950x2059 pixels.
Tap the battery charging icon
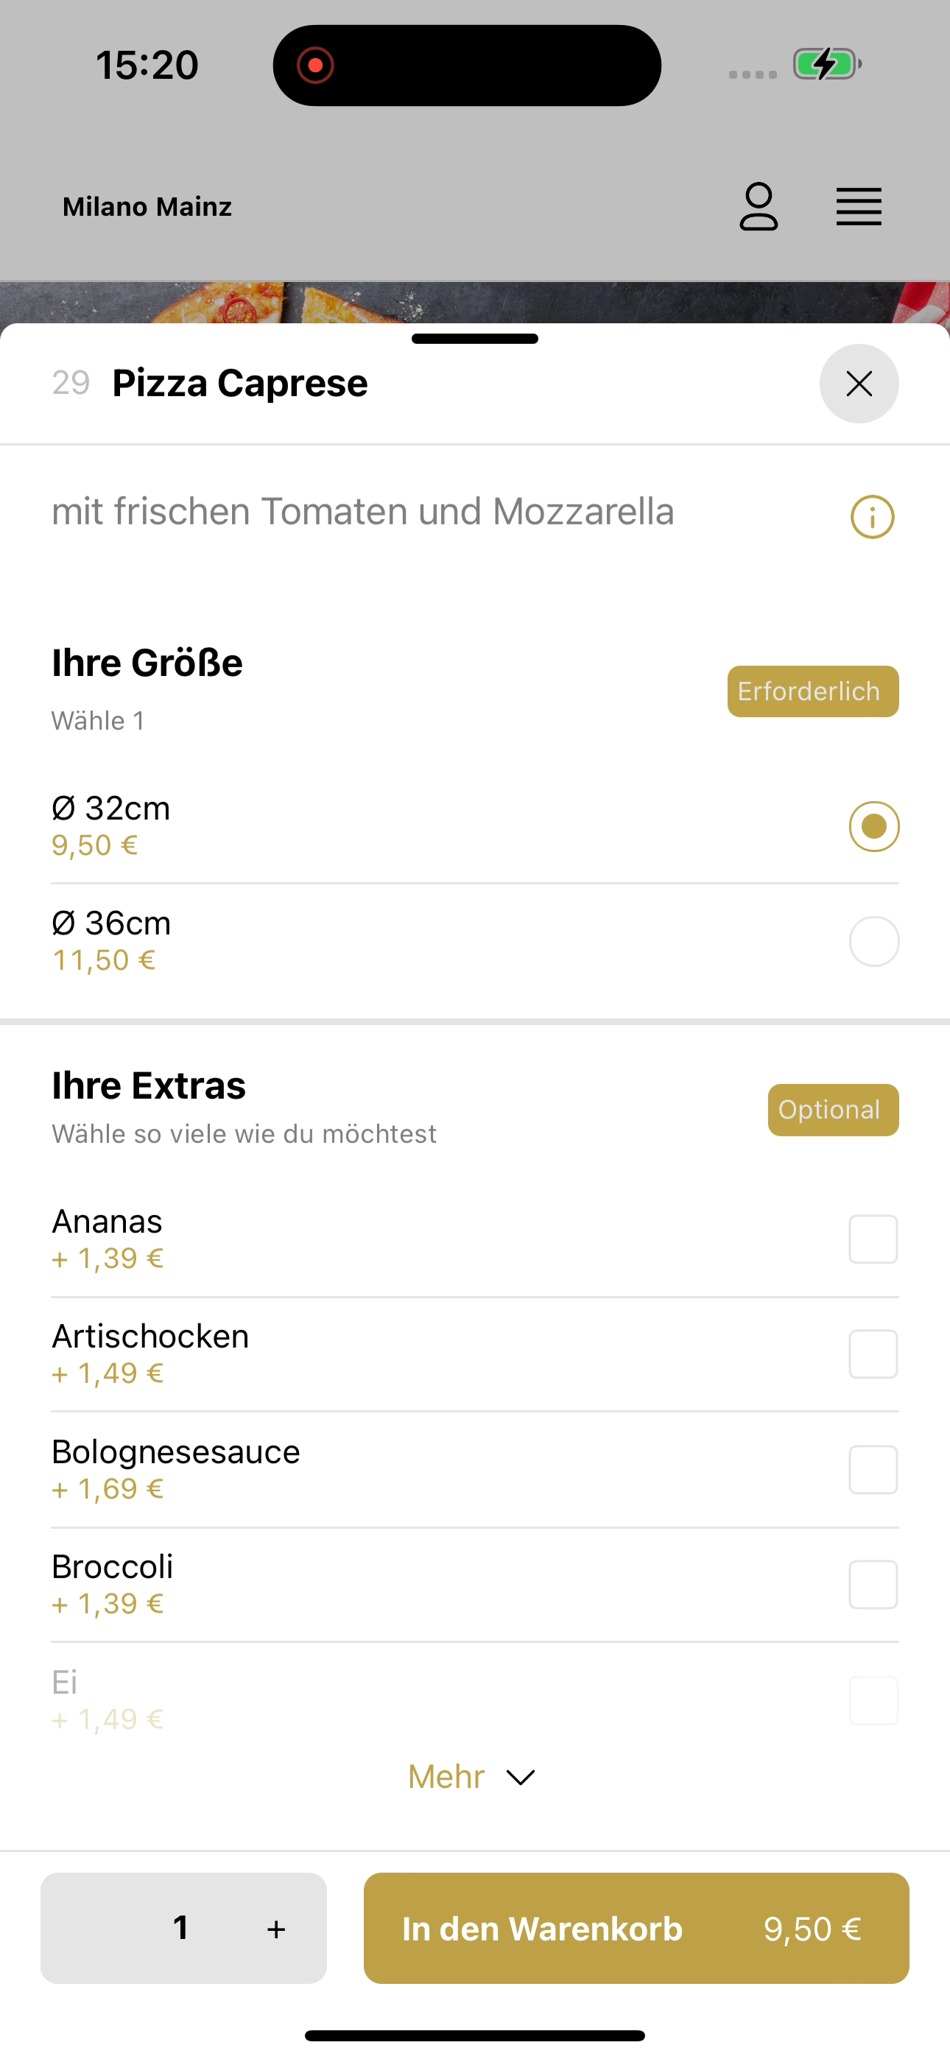(827, 64)
